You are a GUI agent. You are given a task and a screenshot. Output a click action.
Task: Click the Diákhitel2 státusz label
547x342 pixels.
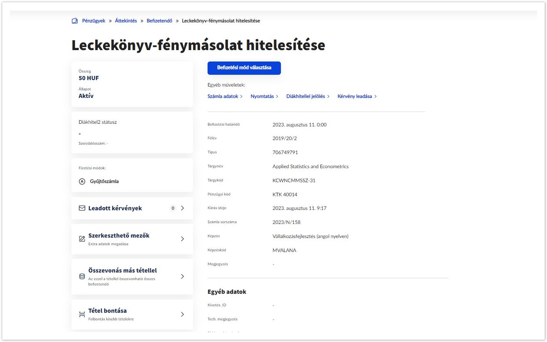coord(98,122)
